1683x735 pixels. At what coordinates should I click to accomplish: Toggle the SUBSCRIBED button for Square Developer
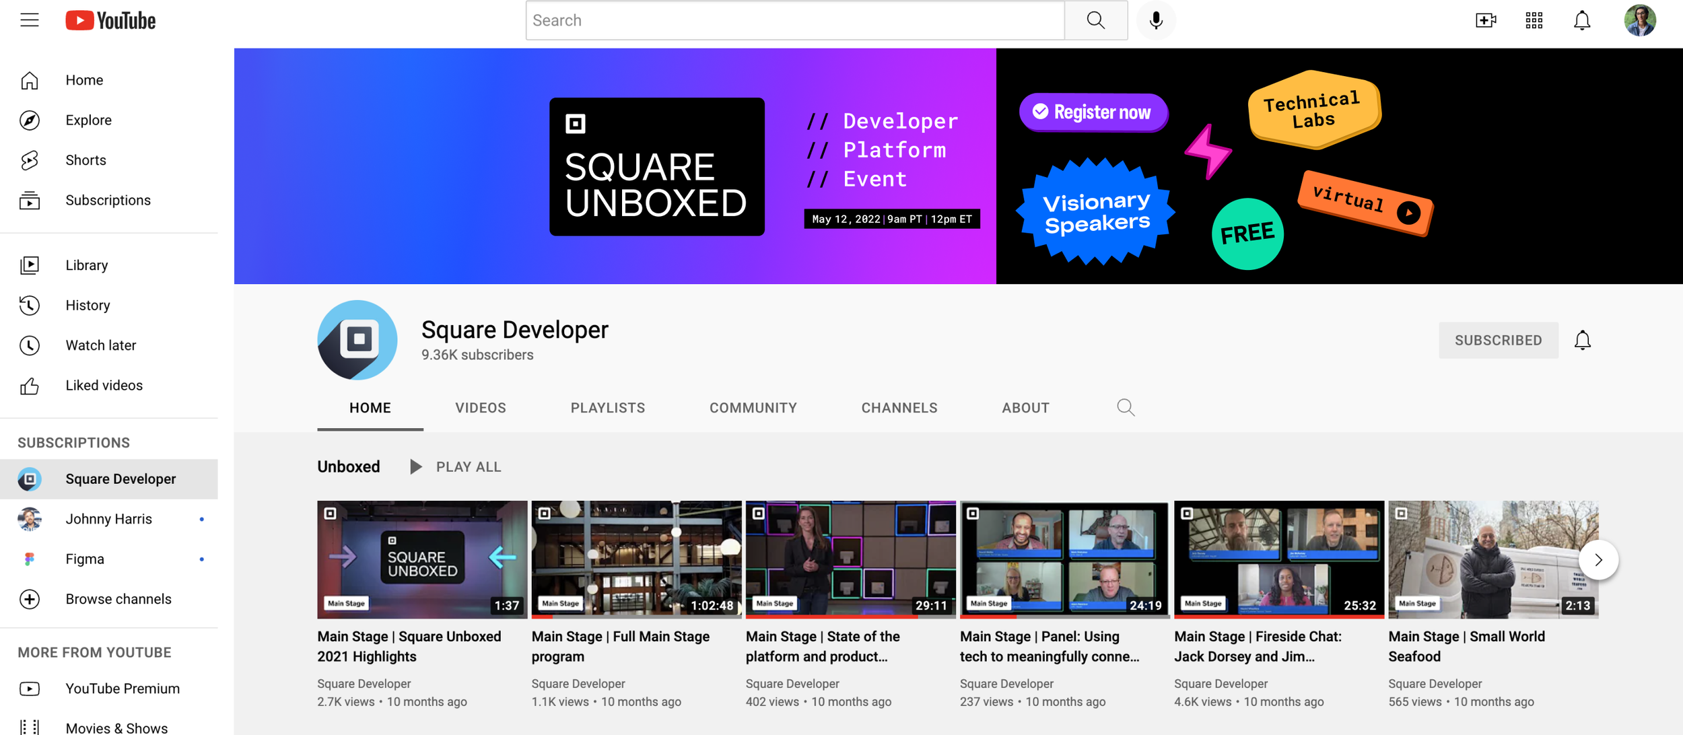[x=1498, y=341]
